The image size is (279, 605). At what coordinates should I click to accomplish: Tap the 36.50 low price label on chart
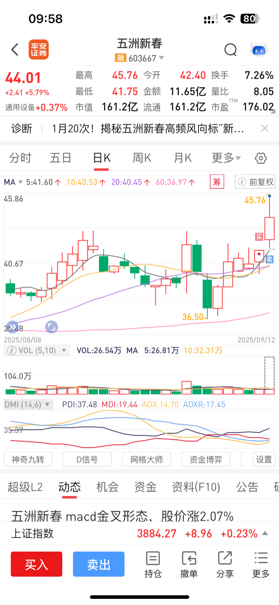(193, 317)
